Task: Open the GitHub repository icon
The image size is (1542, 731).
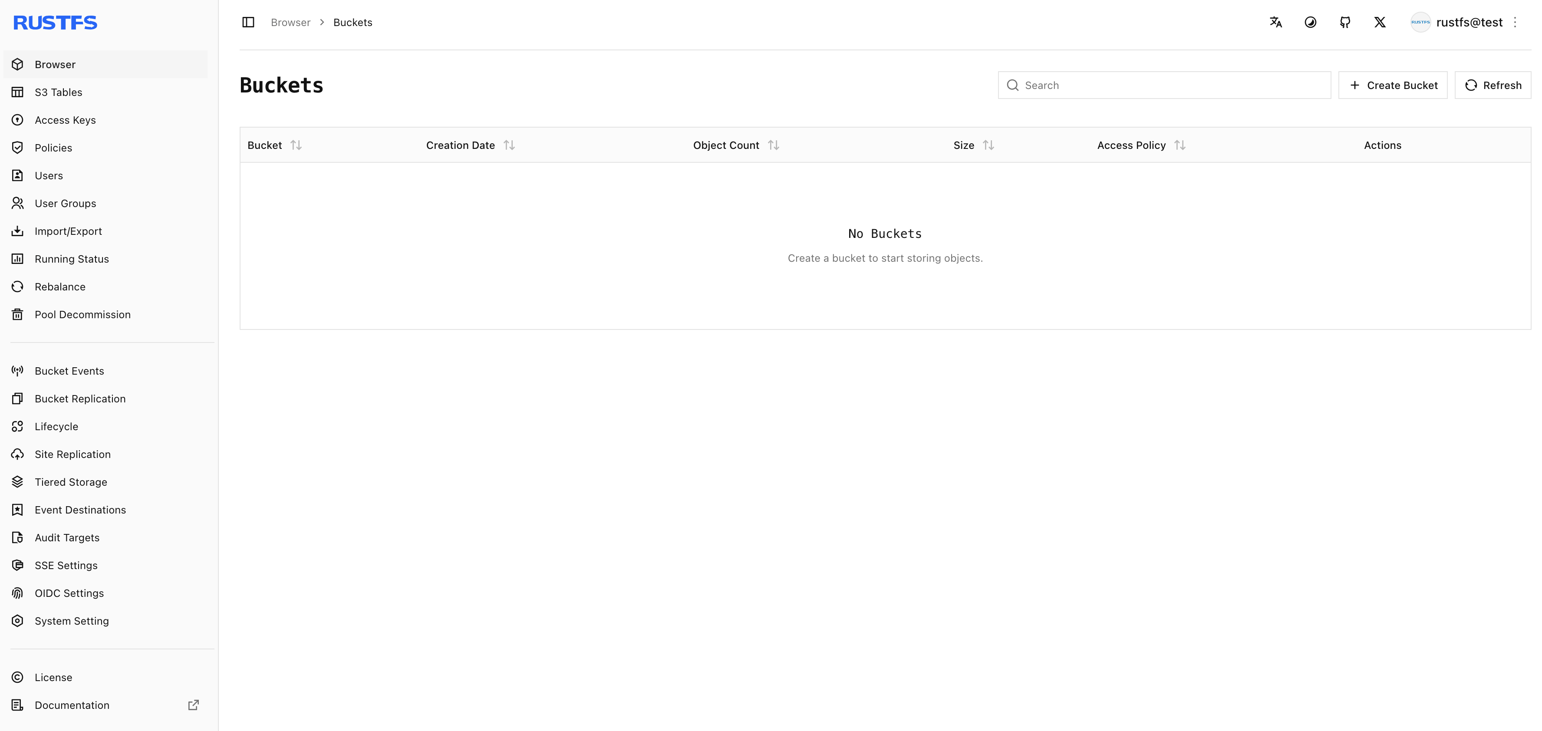Action: pyautogui.click(x=1345, y=22)
